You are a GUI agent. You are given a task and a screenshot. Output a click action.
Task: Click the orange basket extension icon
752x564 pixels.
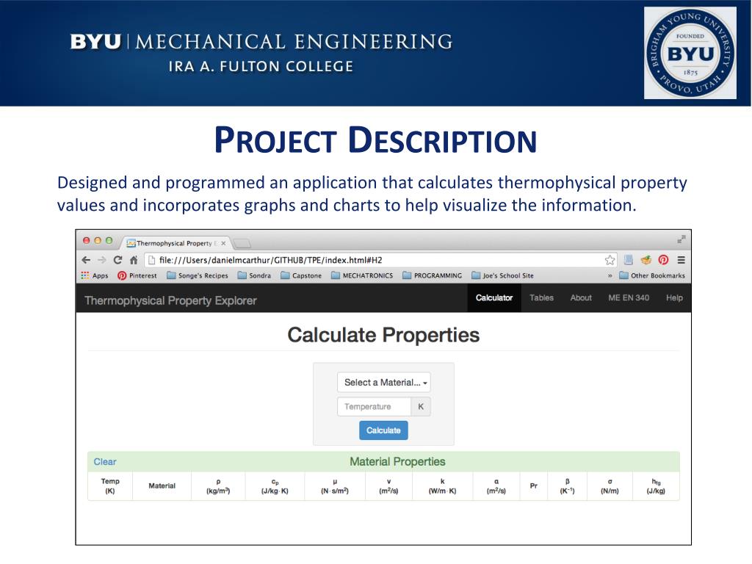646,260
